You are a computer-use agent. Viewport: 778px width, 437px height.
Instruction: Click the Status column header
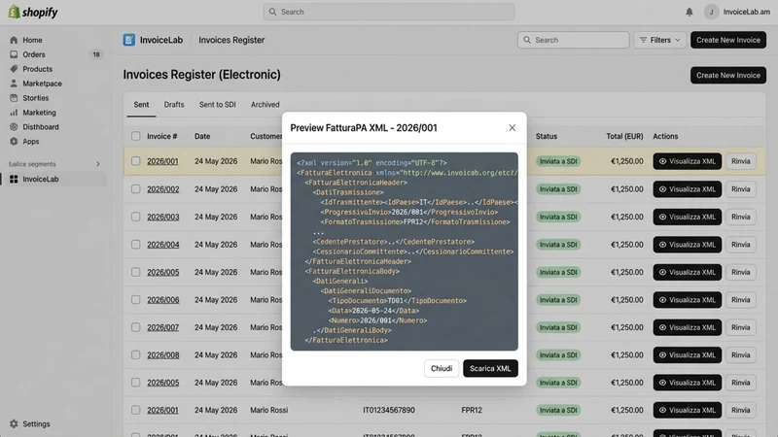click(547, 136)
